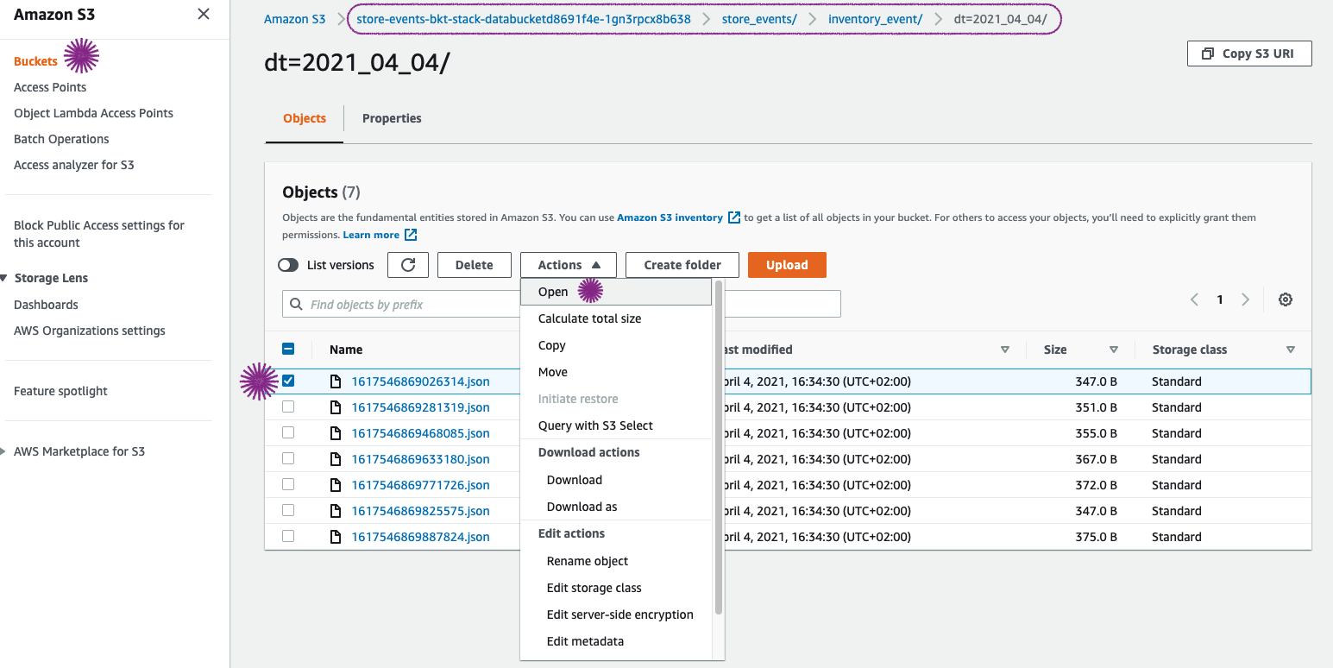
Task: Check the box for 1617546869281319.json
Action: click(x=288, y=406)
